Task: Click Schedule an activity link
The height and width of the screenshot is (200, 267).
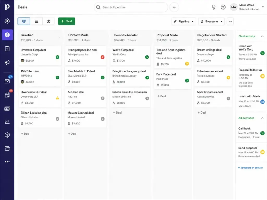Action: tap(250, 168)
